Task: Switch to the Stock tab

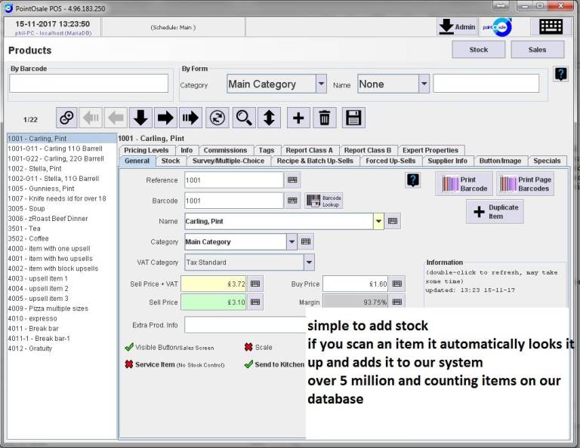Action: point(171,161)
